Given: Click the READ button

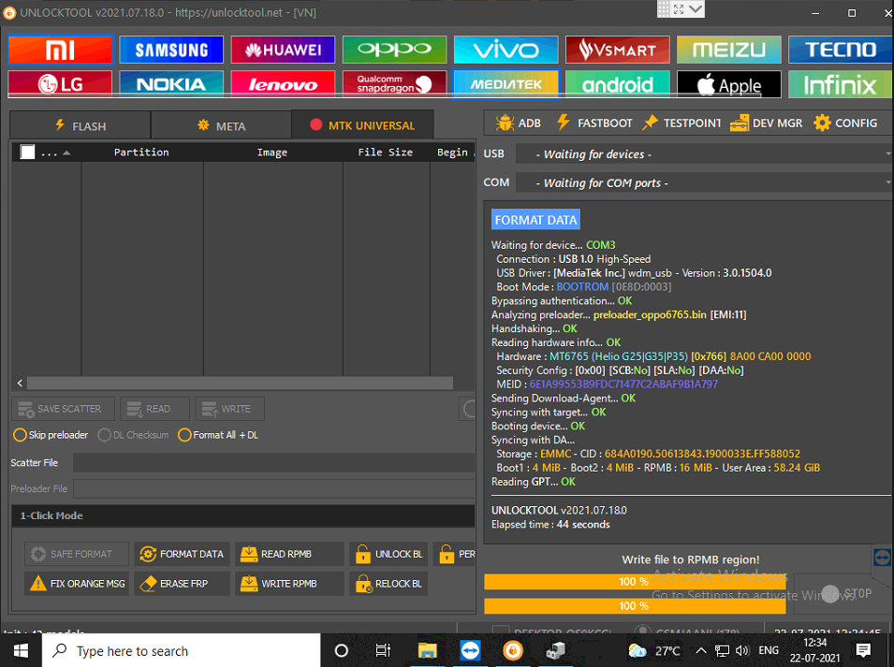Looking at the screenshot, I should [155, 409].
